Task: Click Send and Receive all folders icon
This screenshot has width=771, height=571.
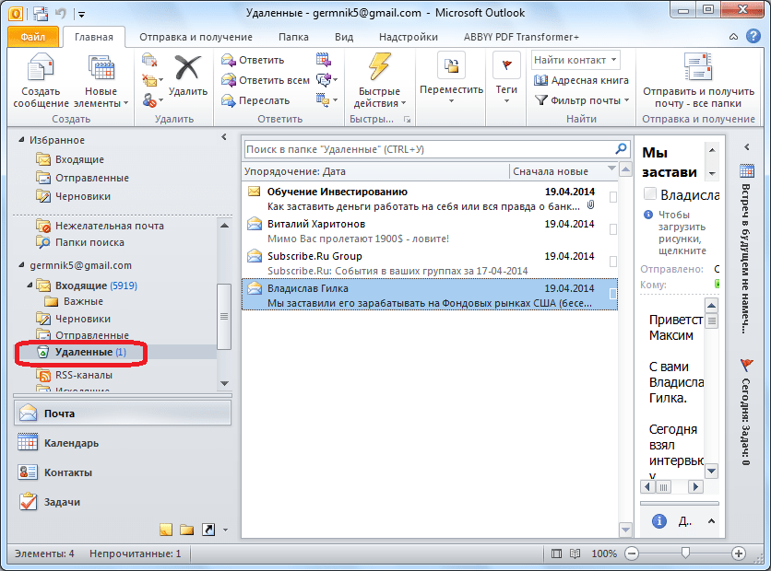Action: click(x=697, y=69)
